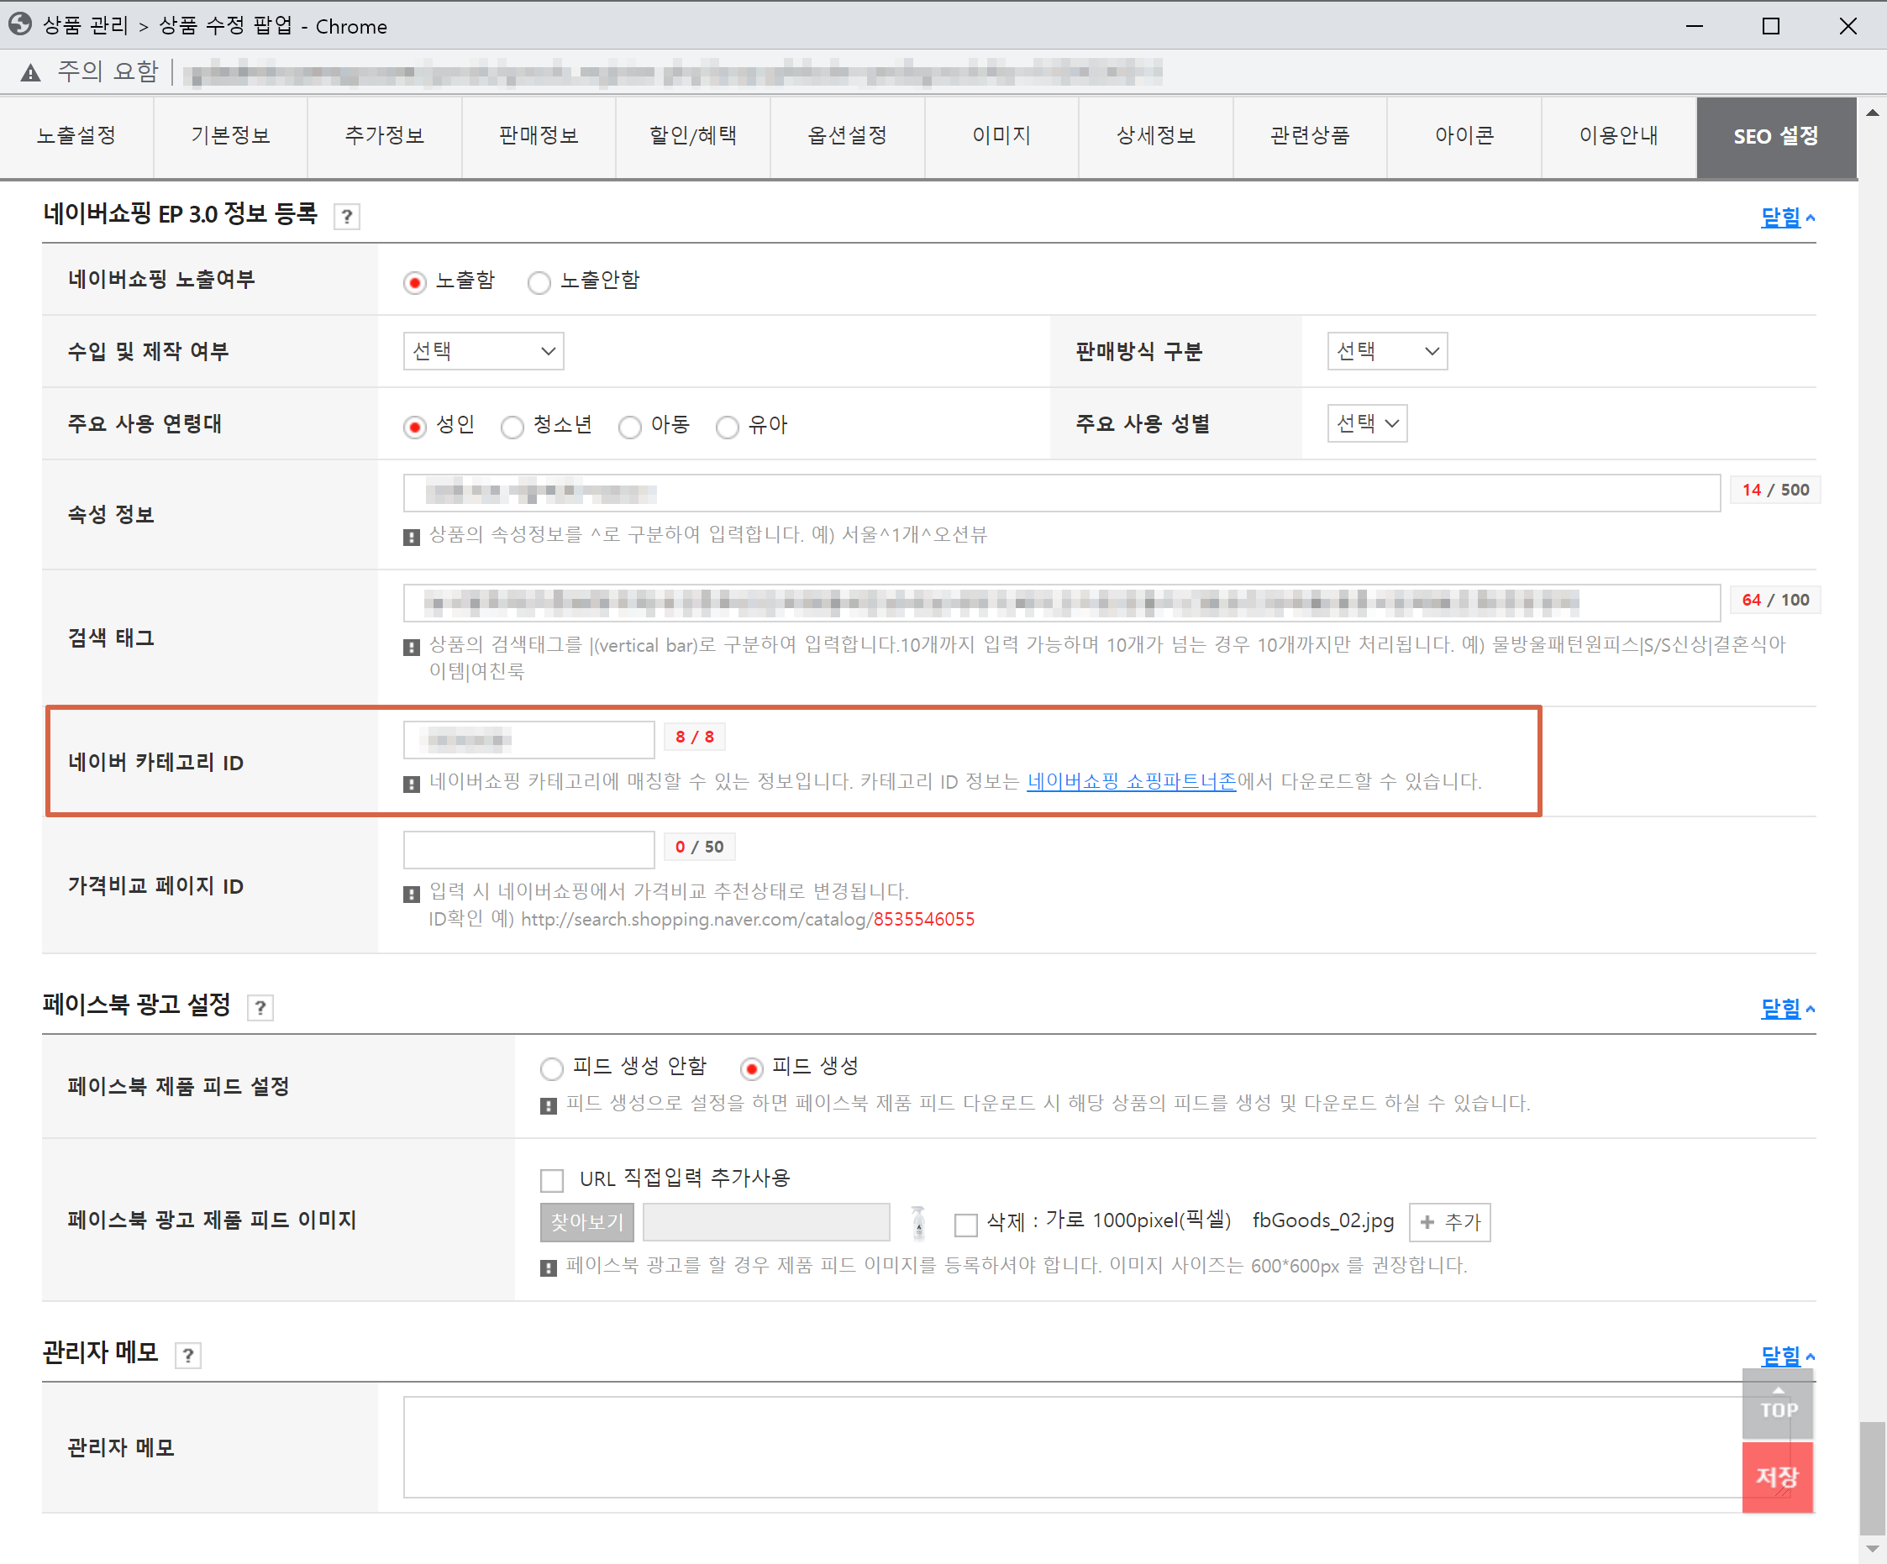Open 네이버쇼핑 쇼핑파트너존 link

pos(1130,781)
